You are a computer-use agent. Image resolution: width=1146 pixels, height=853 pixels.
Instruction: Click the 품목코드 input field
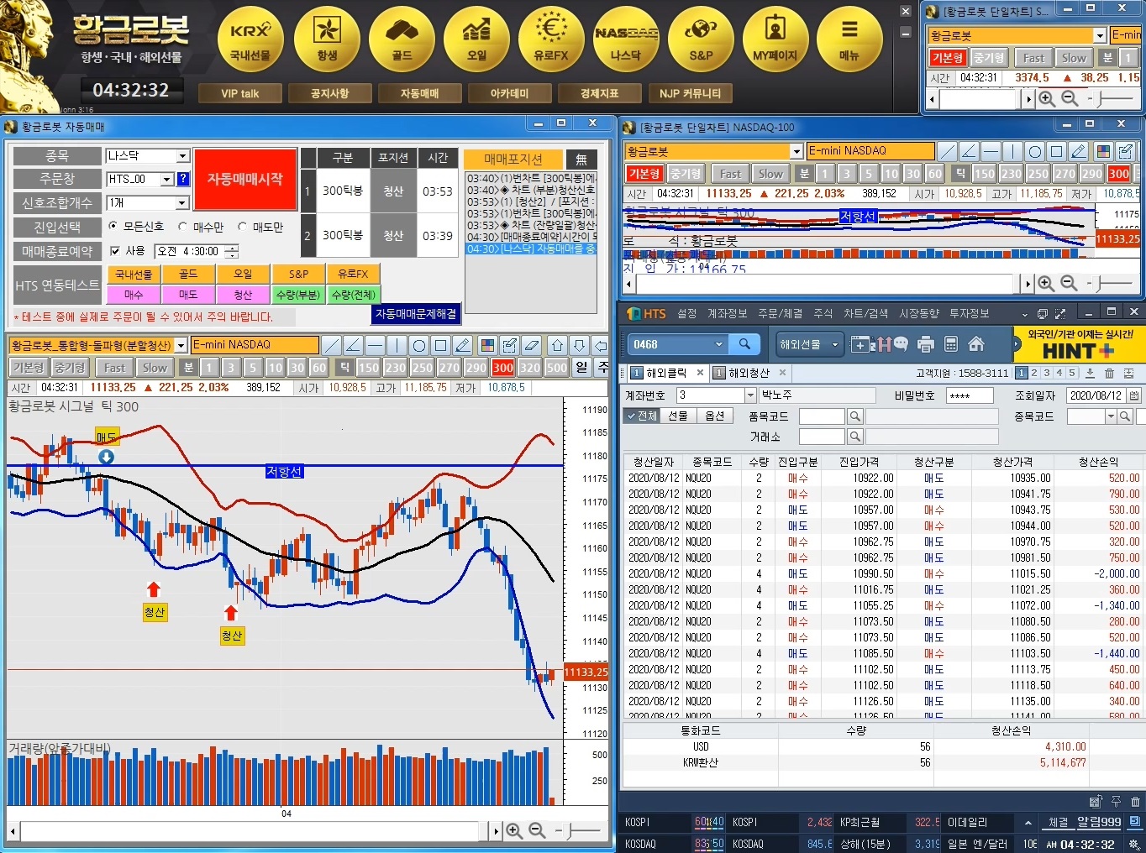point(822,416)
